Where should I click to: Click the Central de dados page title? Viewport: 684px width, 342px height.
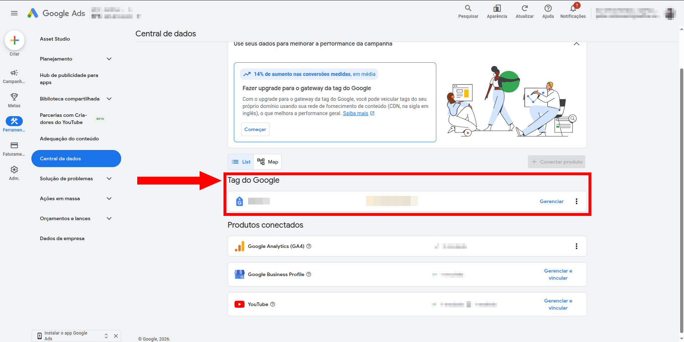(166, 33)
